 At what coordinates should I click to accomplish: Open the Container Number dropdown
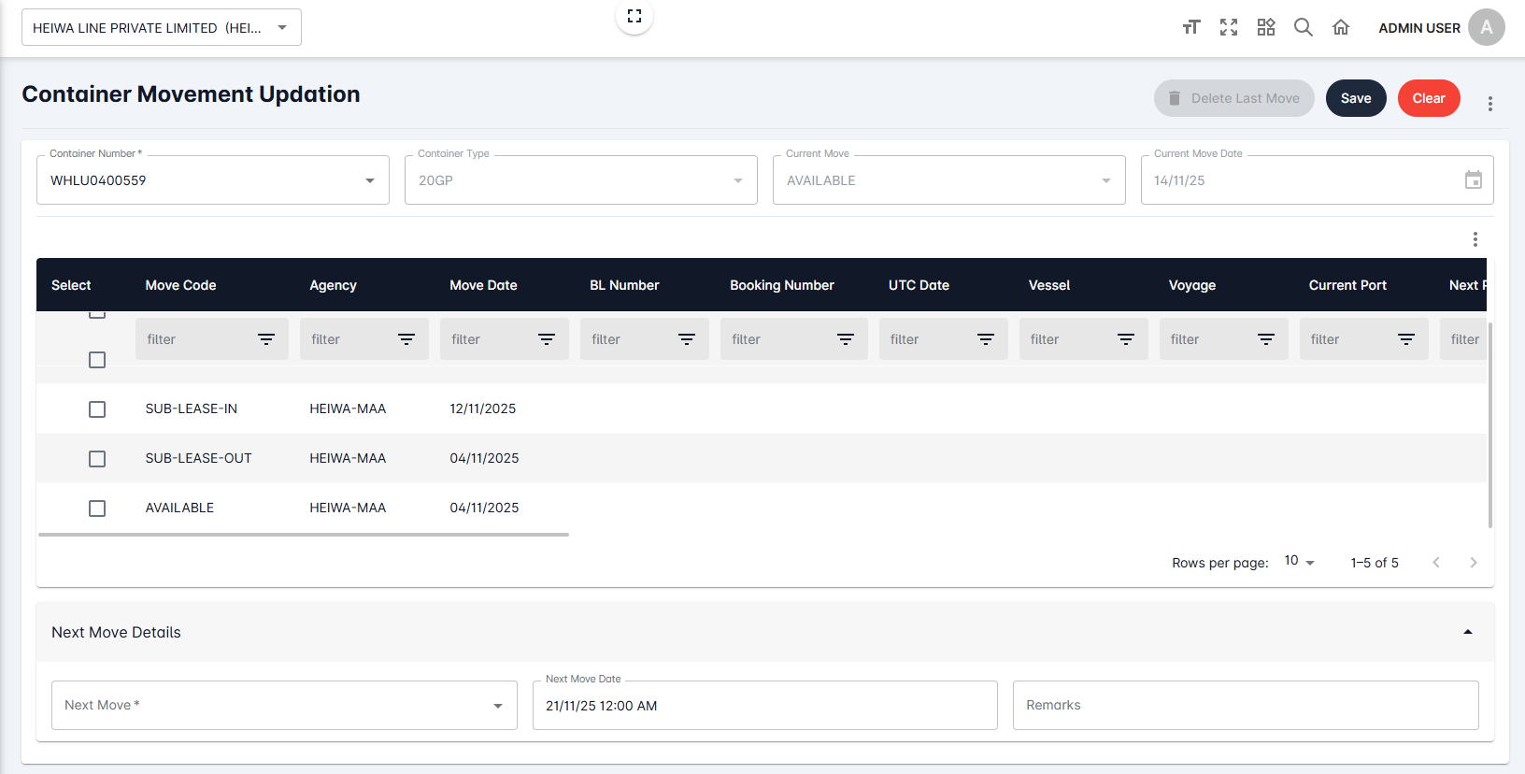pos(370,180)
